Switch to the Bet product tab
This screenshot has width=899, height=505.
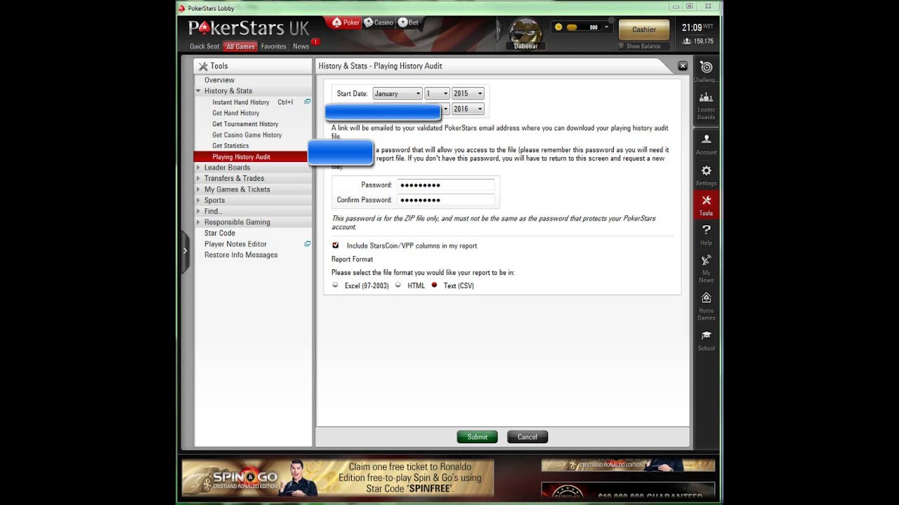pos(408,22)
